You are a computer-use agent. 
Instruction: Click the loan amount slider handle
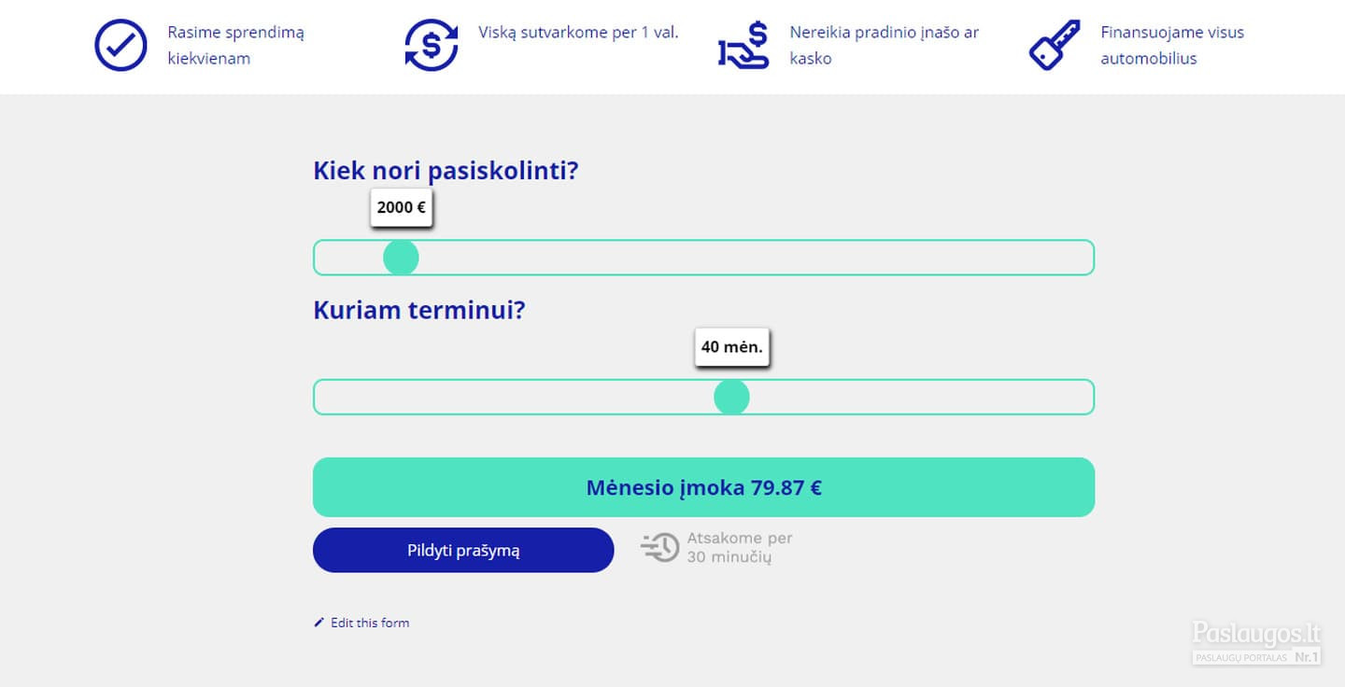[x=401, y=258]
